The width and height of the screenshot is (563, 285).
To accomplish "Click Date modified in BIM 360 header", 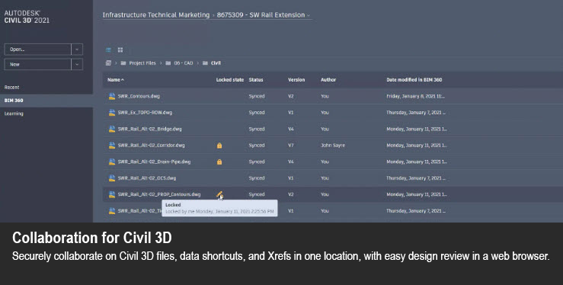I will pos(414,80).
